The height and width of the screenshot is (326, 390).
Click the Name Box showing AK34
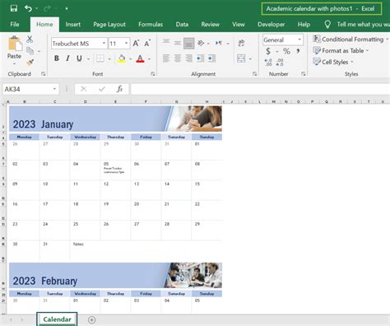[30, 89]
